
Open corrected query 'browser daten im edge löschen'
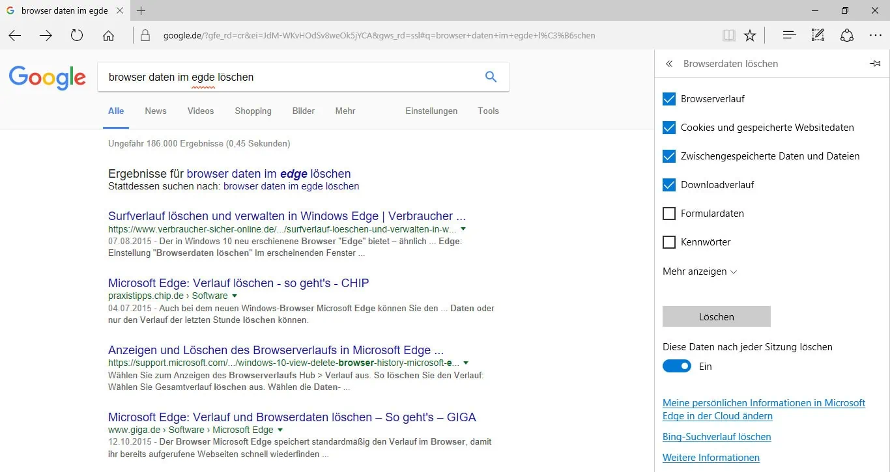[268, 174]
